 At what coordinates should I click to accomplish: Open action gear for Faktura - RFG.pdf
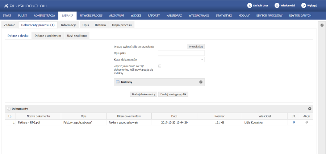[x=306, y=122]
